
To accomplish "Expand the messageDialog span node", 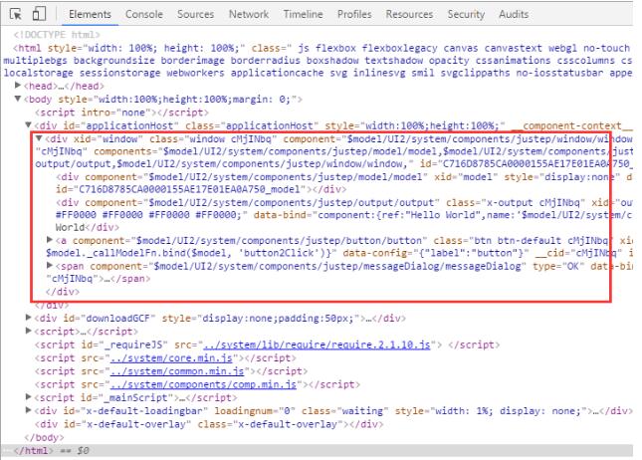I will point(50,266).
